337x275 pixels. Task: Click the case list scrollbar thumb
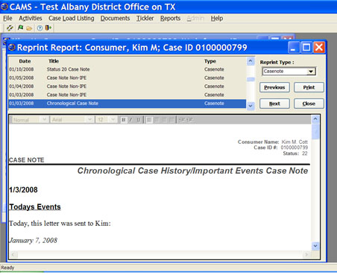251,79
